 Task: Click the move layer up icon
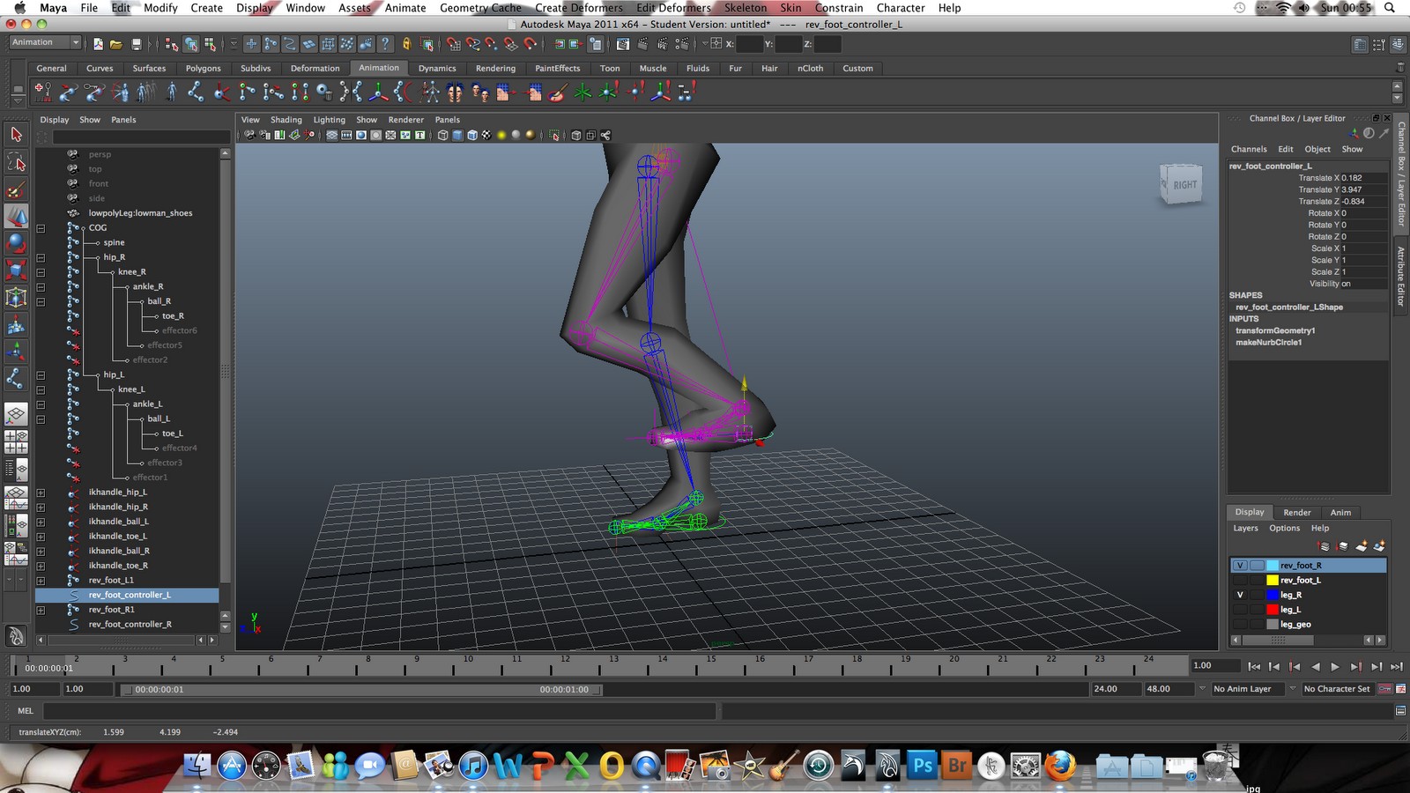tap(1324, 546)
